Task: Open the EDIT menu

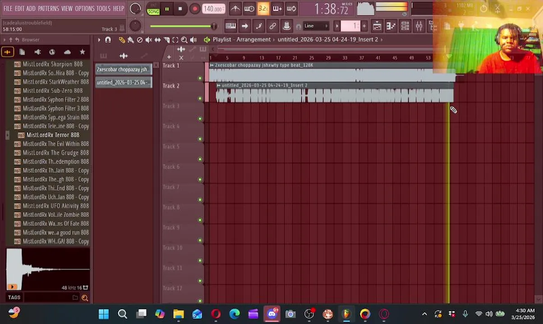Action: [x=19, y=9]
